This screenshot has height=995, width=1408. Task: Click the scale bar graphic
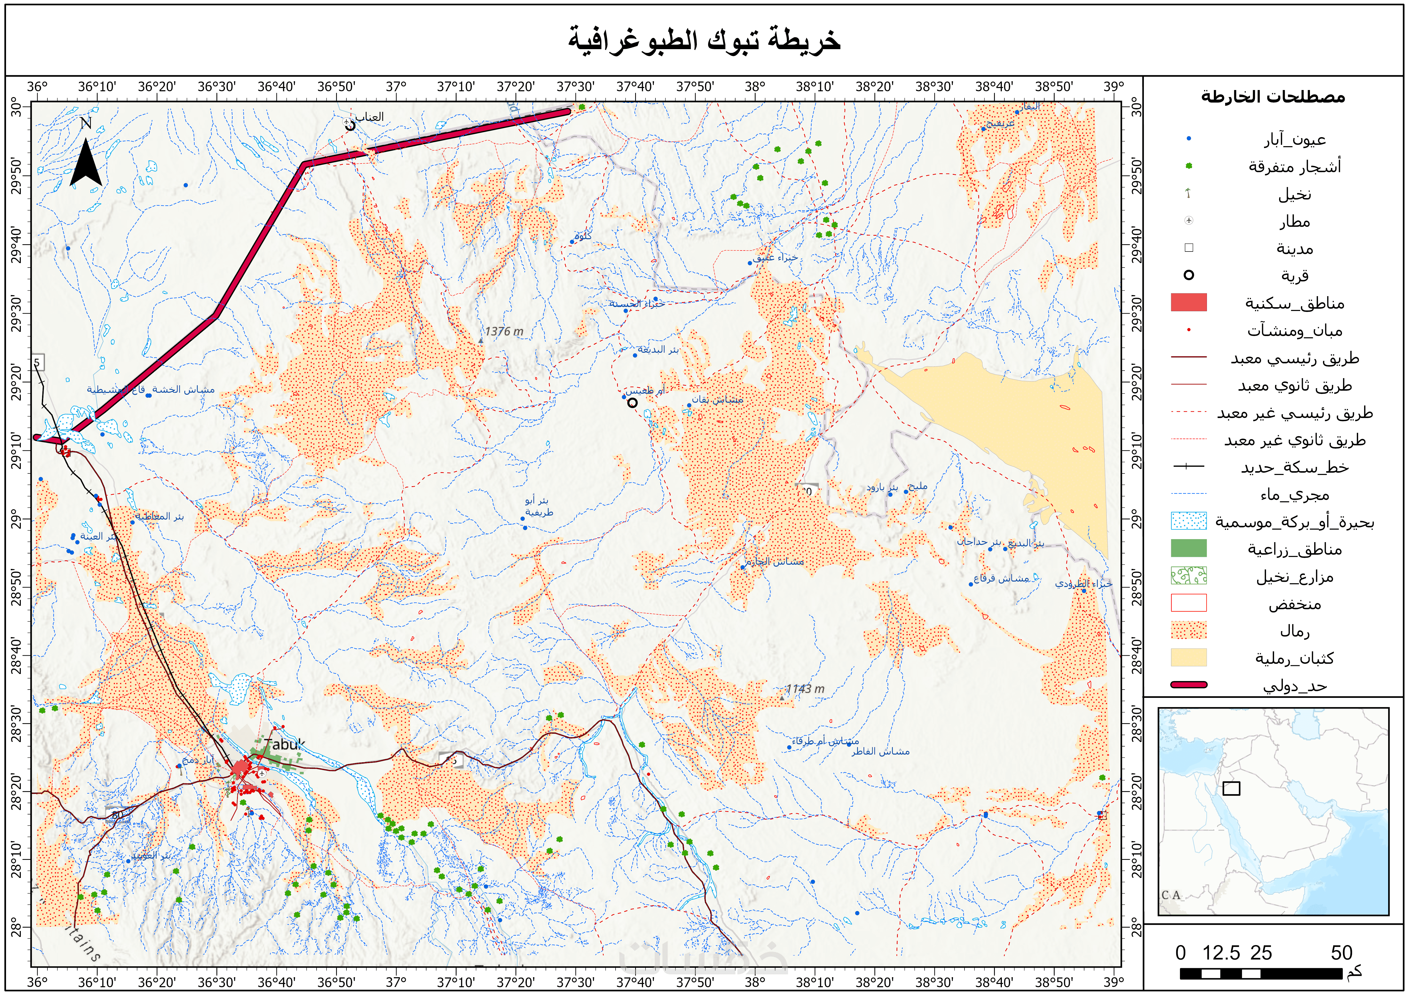pyautogui.click(x=1262, y=973)
